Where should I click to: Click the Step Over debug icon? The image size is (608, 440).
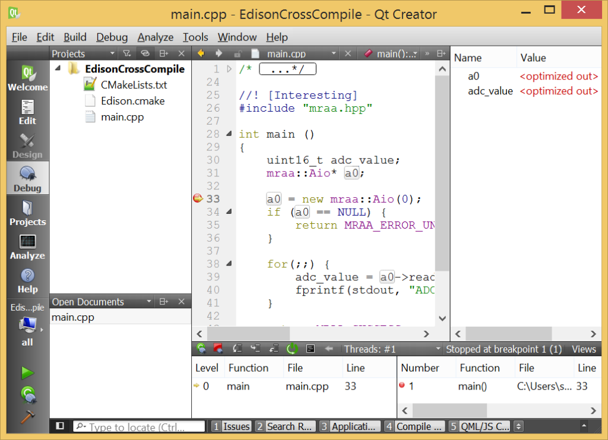tap(237, 349)
